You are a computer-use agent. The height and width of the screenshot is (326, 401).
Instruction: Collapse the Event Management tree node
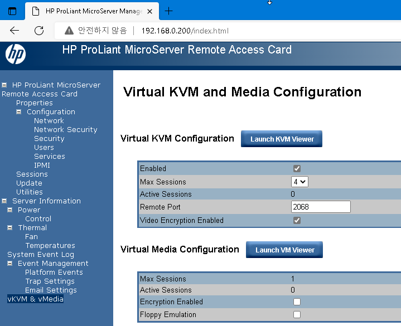click(9, 264)
